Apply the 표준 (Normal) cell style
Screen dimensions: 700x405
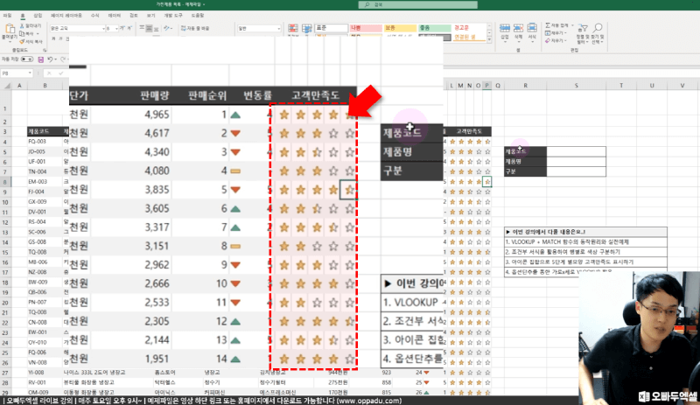click(x=332, y=28)
